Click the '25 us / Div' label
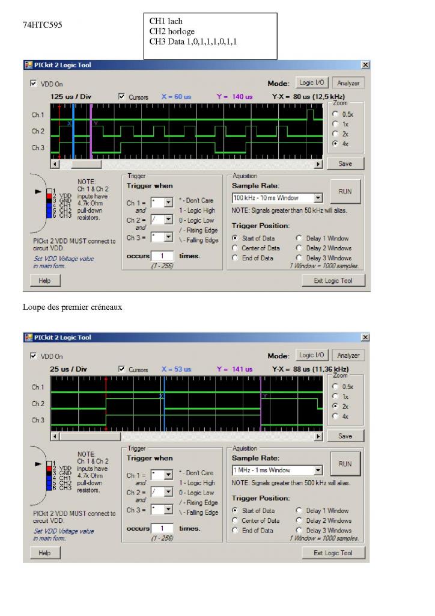The height and width of the screenshot is (616, 435). click(x=68, y=369)
